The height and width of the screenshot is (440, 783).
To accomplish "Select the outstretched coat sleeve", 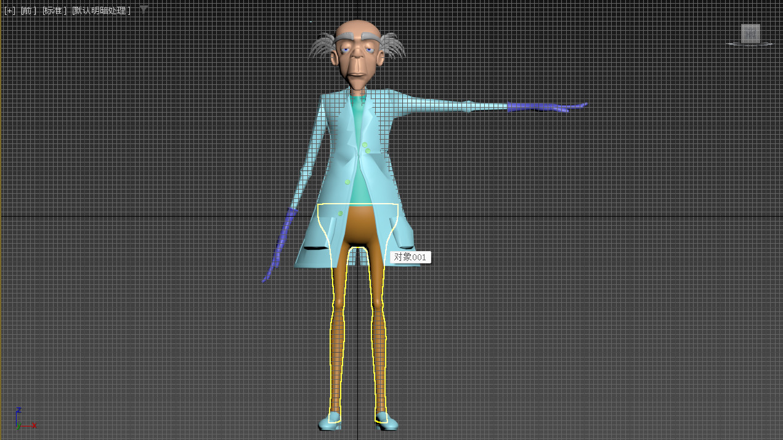I will [x=431, y=105].
